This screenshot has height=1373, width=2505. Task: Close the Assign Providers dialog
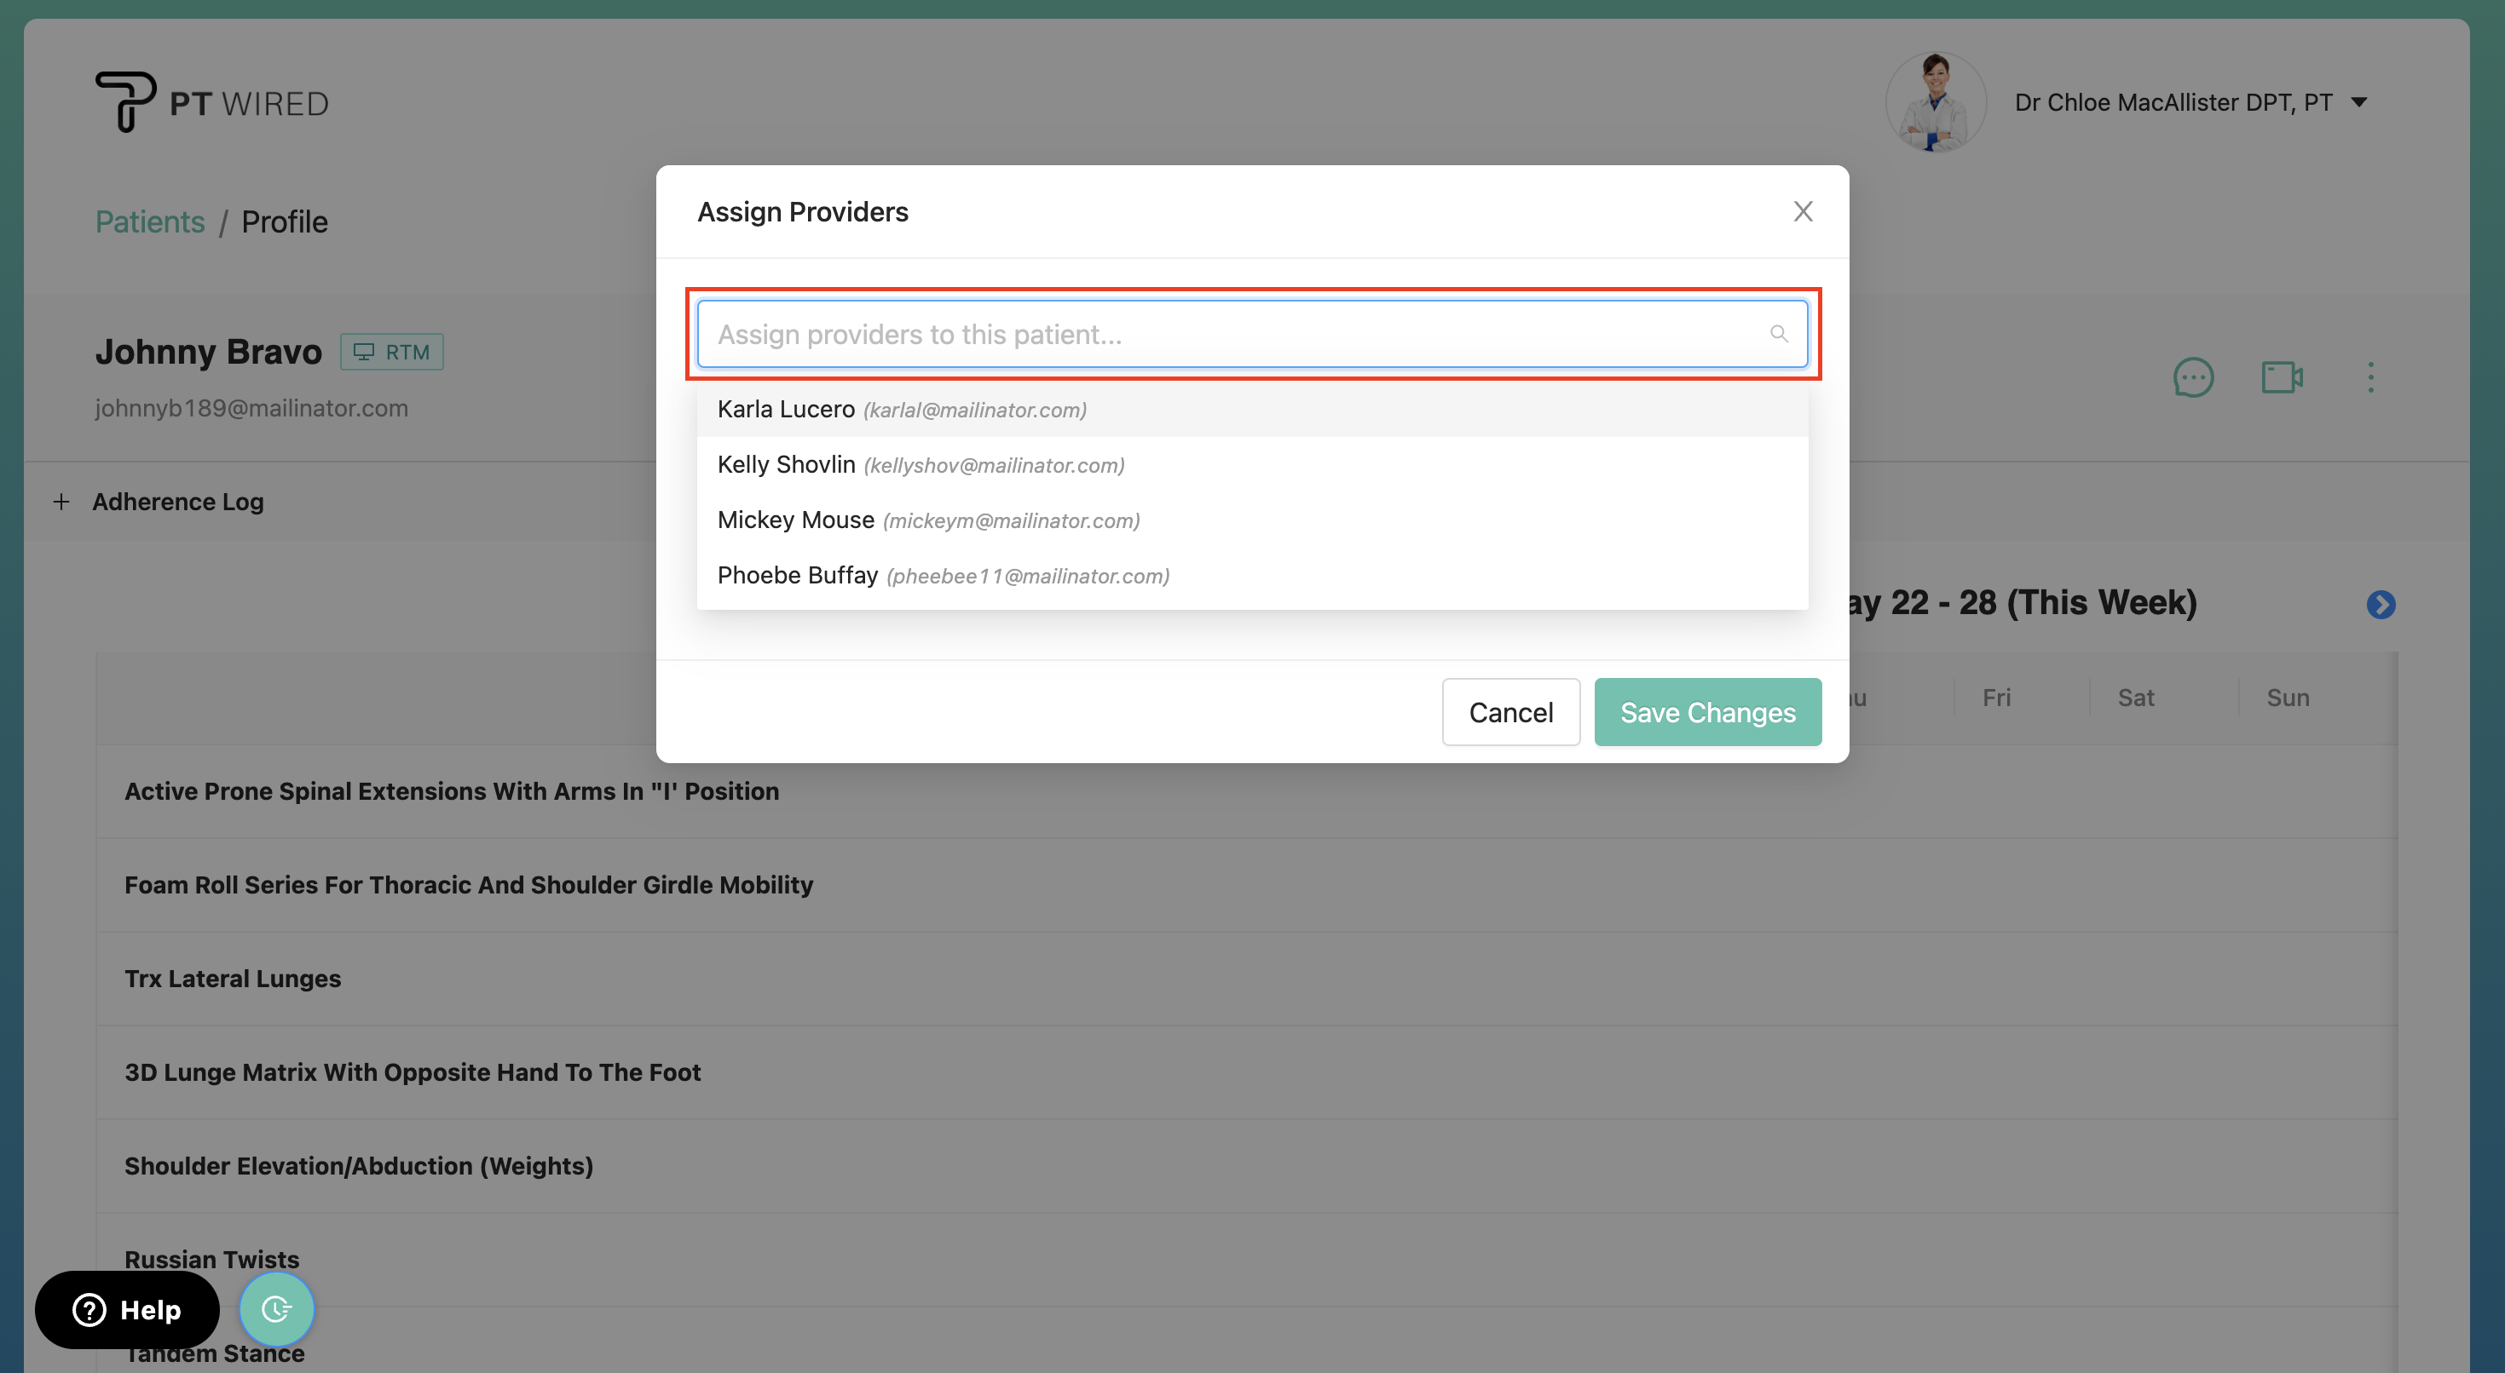(1803, 212)
